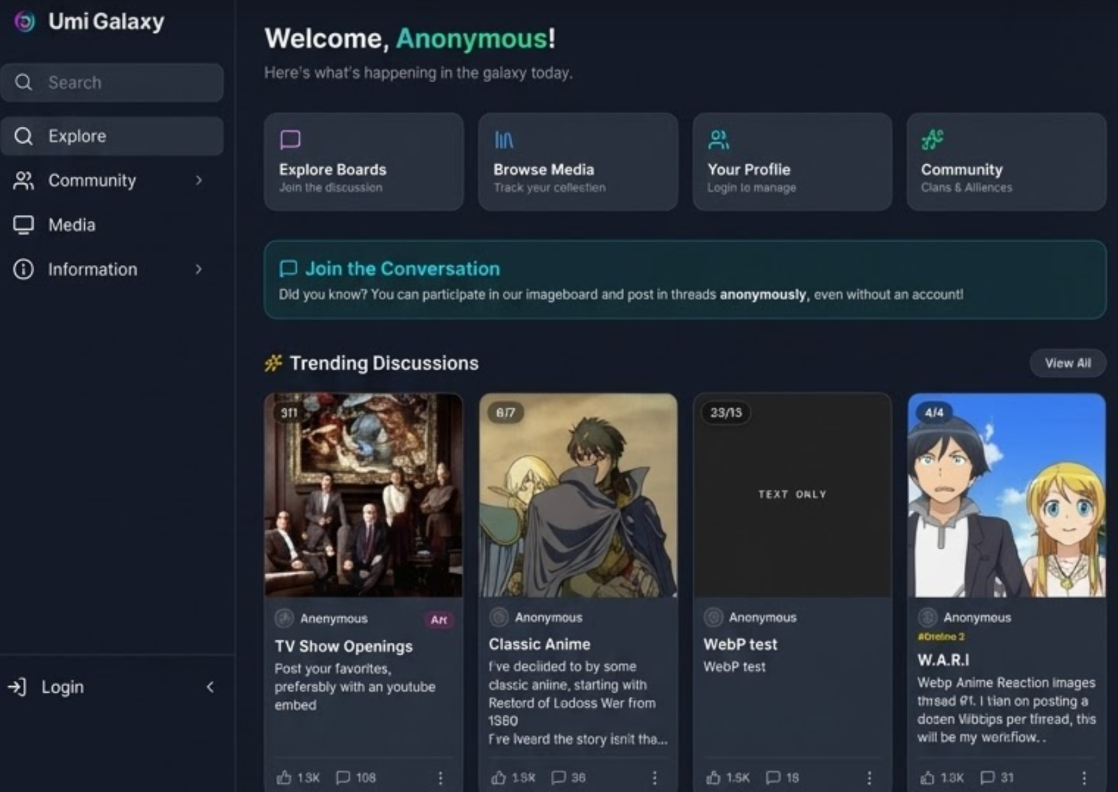The width and height of the screenshot is (1118, 792).
Task: Open the Browse Media card
Action: point(578,162)
